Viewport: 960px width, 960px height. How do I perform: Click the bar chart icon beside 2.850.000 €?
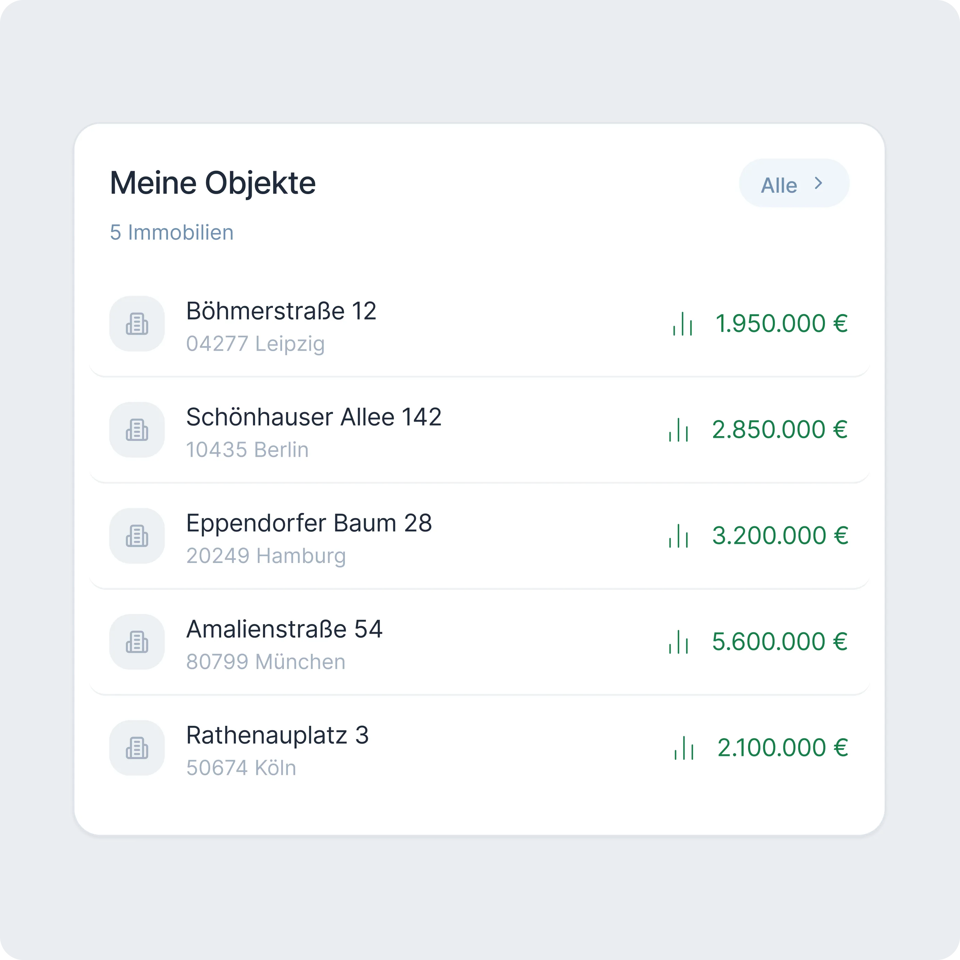pos(678,430)
